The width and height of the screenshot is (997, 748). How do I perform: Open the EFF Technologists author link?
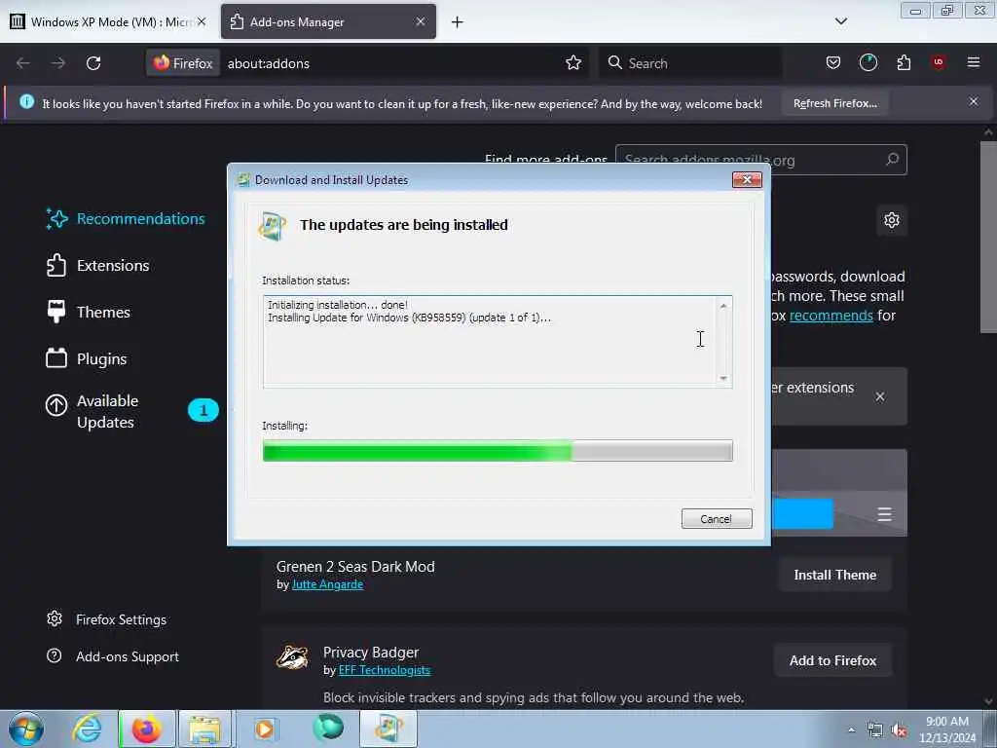[x=384, y=670]
